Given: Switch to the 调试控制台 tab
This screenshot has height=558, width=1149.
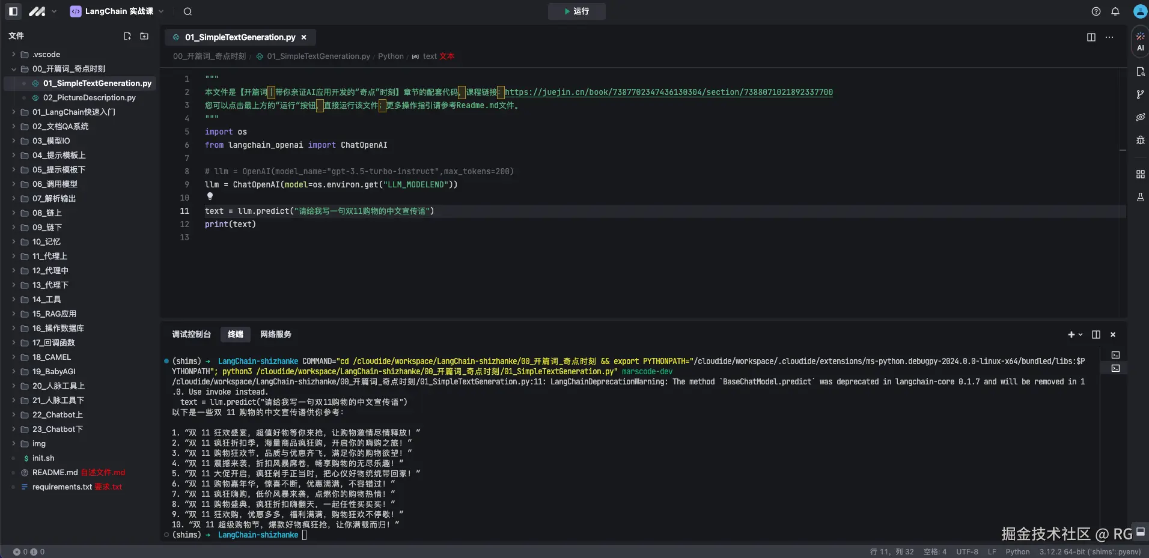Looking at the screenshot, I should point(191,335).
